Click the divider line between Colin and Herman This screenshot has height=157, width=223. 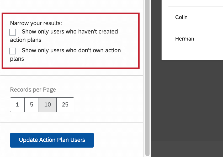point(195,28)
